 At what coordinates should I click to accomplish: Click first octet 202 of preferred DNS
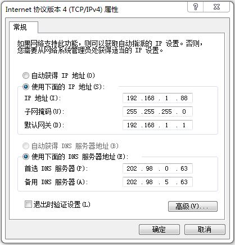(x=132, y=168)
